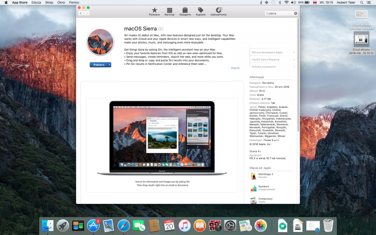Open Launchpad from the Dock

click(63, 225)
